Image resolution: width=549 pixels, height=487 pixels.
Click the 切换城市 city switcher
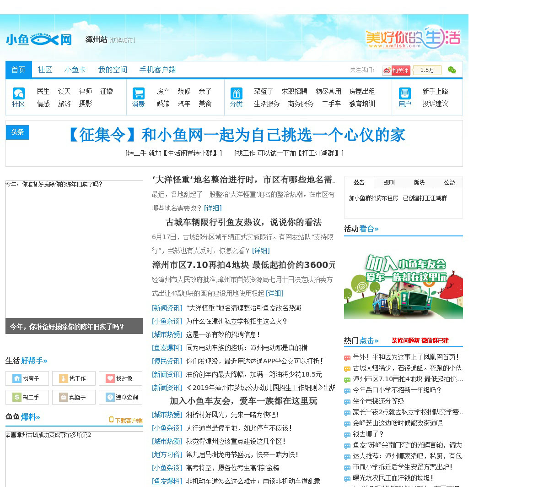(x=122, y=40)
